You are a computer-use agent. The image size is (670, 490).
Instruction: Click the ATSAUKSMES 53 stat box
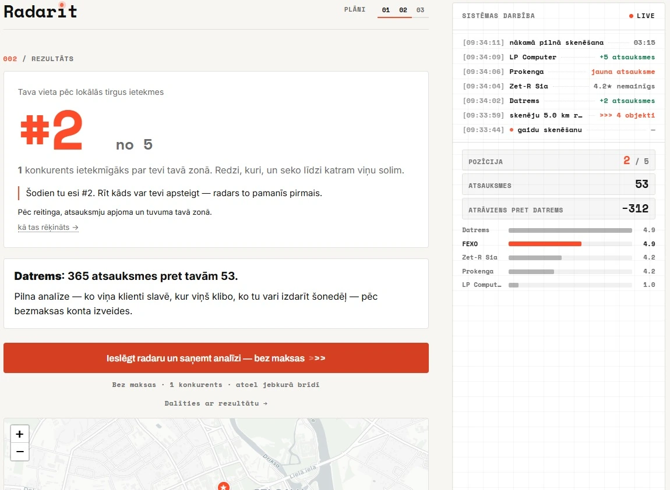559,184
